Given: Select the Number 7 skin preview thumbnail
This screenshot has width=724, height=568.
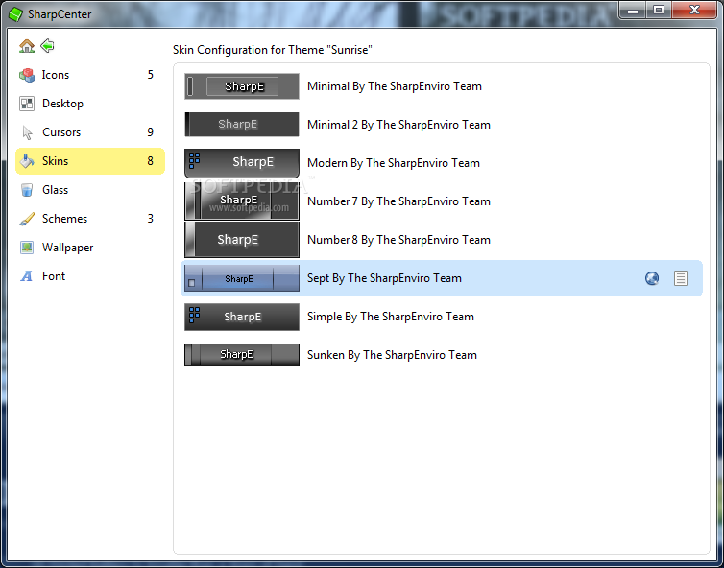Looking at the screenshot, I should 241,201.
